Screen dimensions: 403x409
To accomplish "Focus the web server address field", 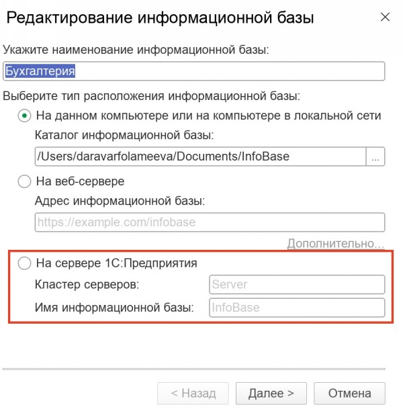I will [x=209, y=222].
